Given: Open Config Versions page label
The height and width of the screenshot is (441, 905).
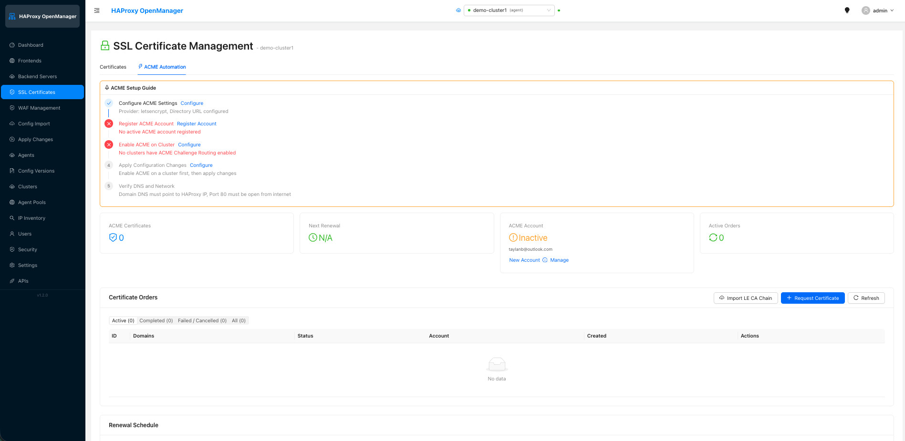Looking at the screenshot, I should [x=36, y=171].
